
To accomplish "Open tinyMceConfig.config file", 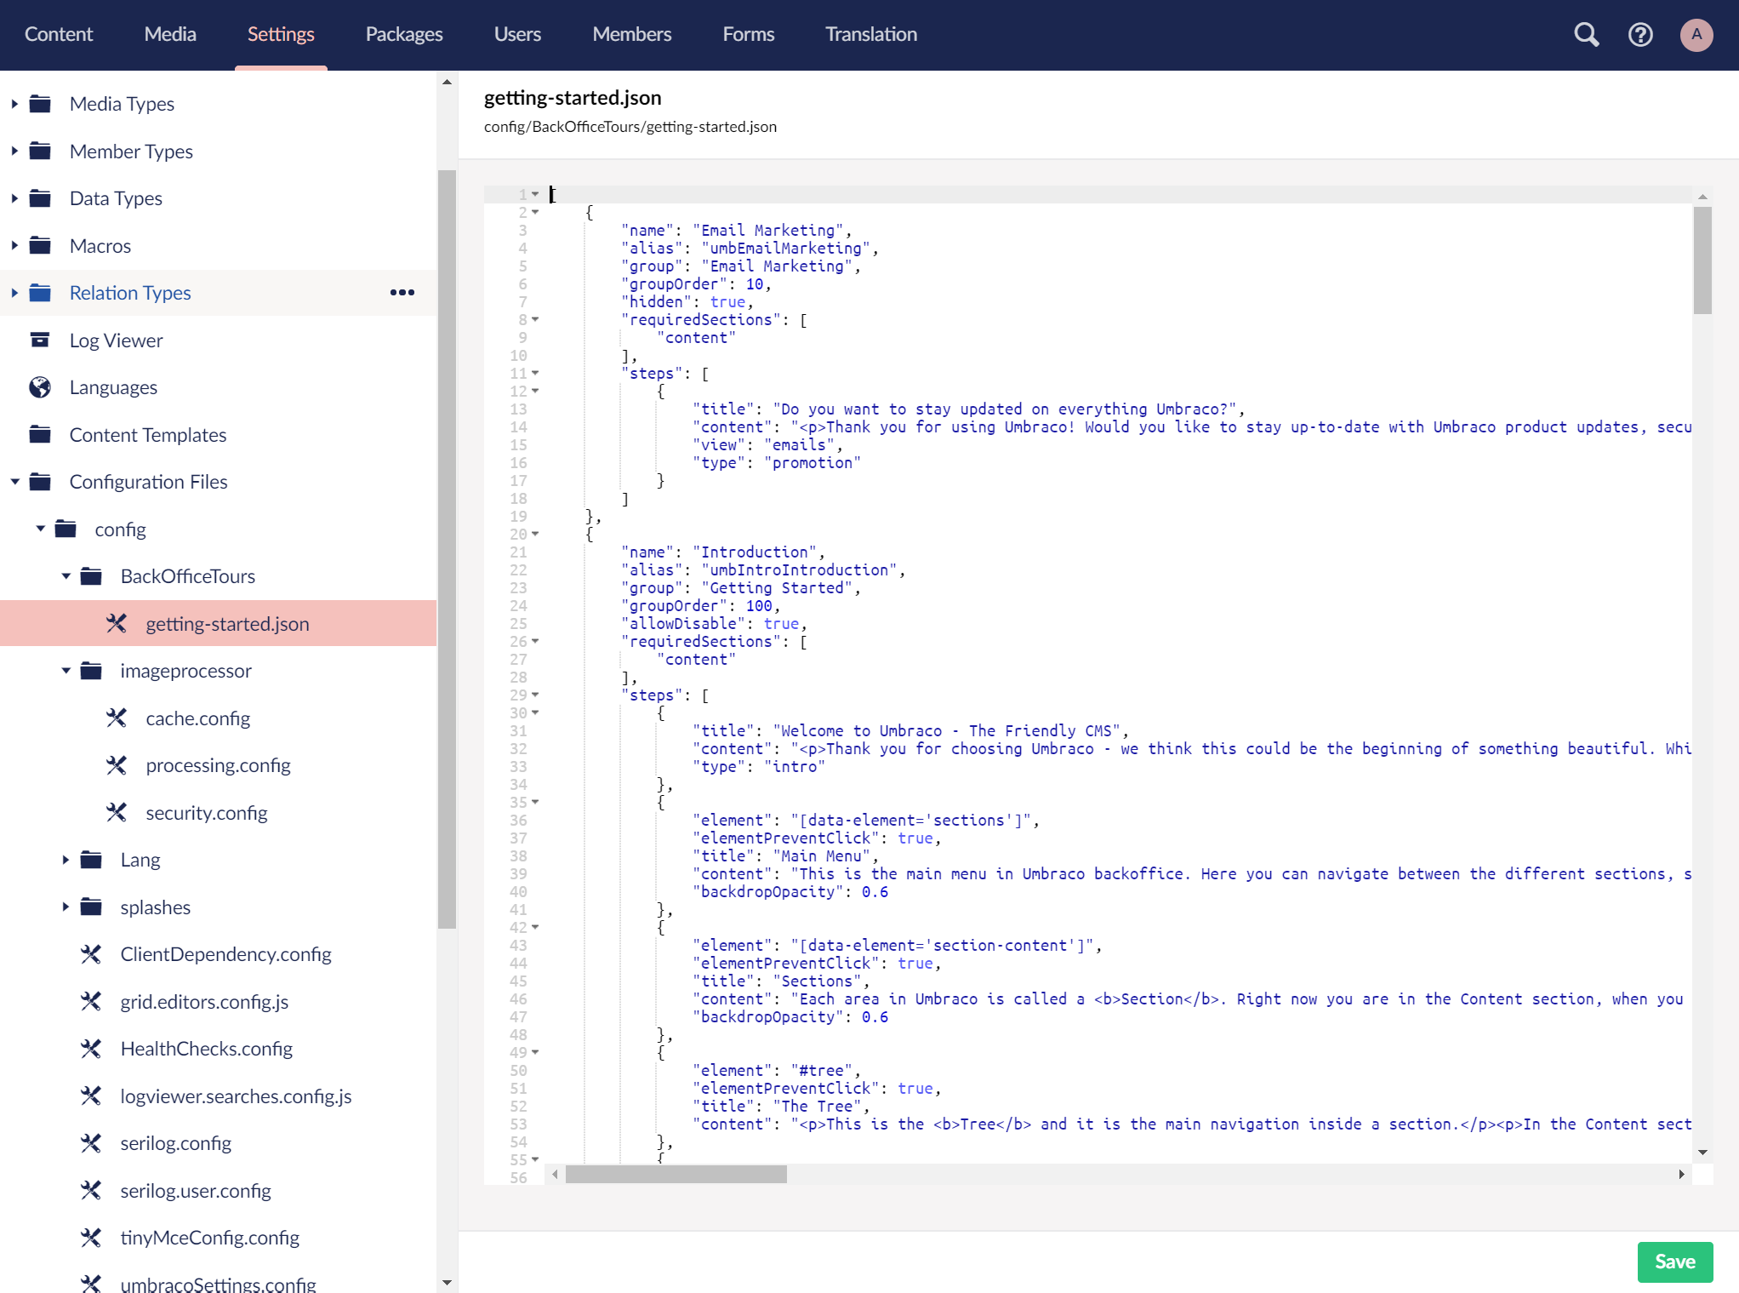I will [210, 1238].
